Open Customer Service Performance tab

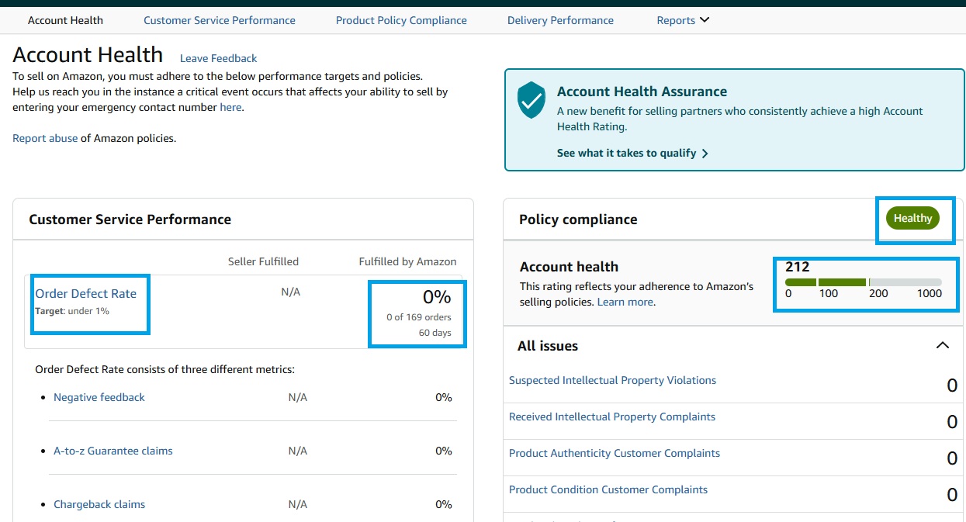click(220, 20)
